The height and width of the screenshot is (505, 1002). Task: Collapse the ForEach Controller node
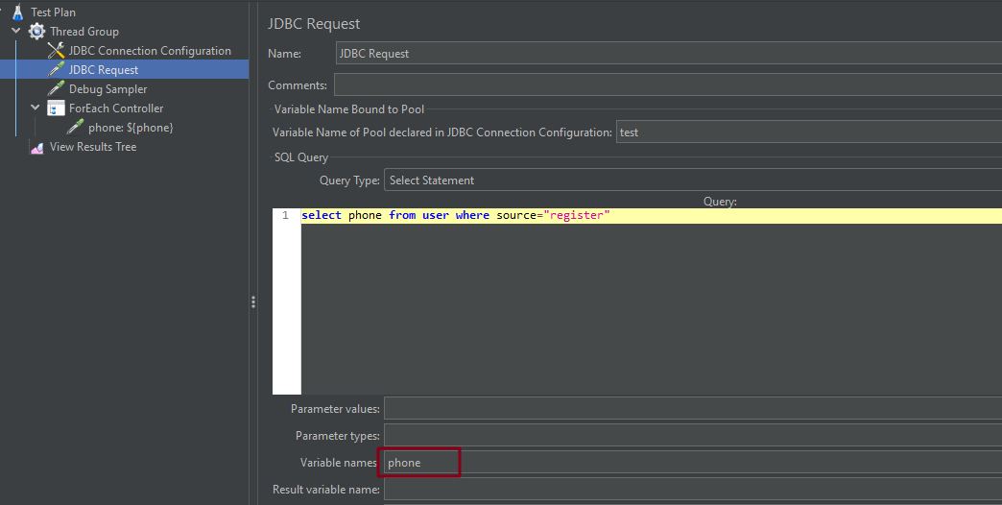36,108
